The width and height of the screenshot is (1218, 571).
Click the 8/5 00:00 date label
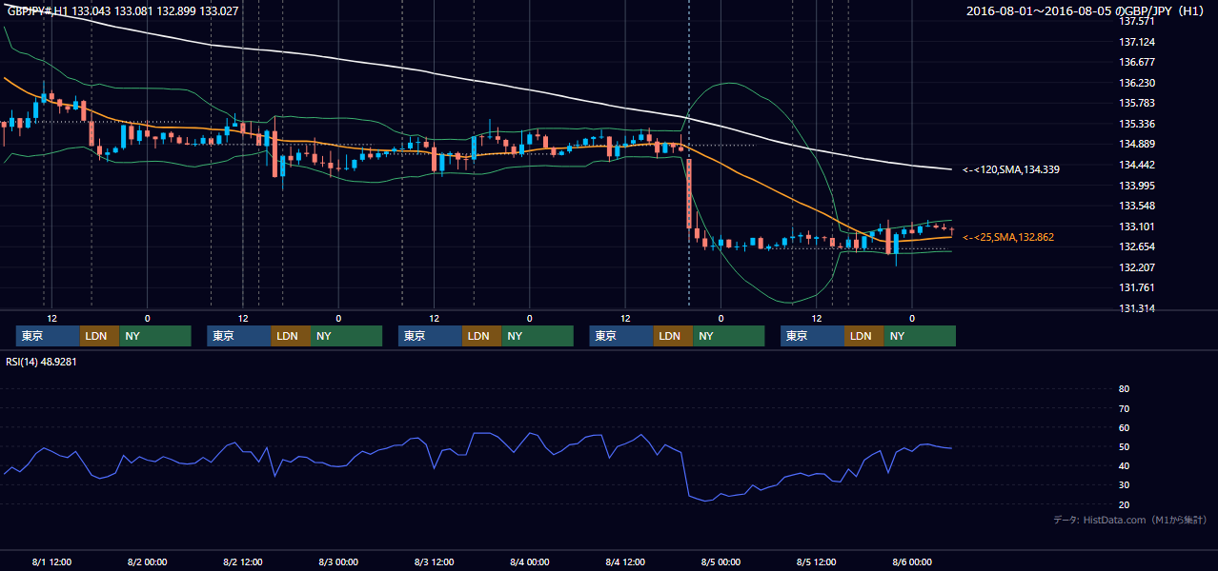(721, 562)
